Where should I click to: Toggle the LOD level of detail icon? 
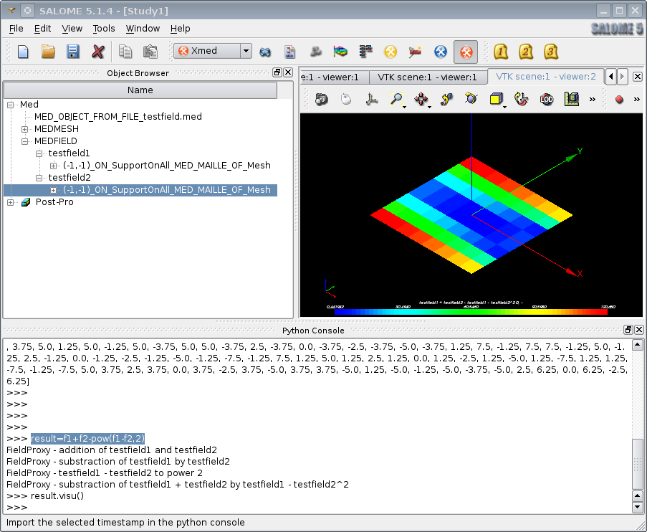[x=546, y=99]
